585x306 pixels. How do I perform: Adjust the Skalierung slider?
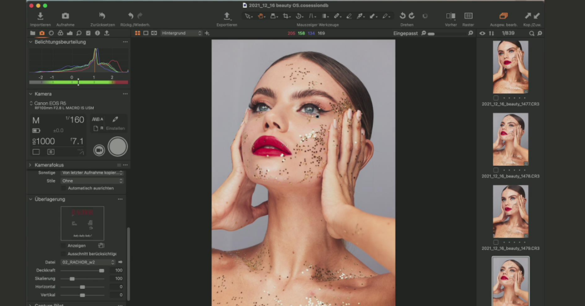[83, 278]
